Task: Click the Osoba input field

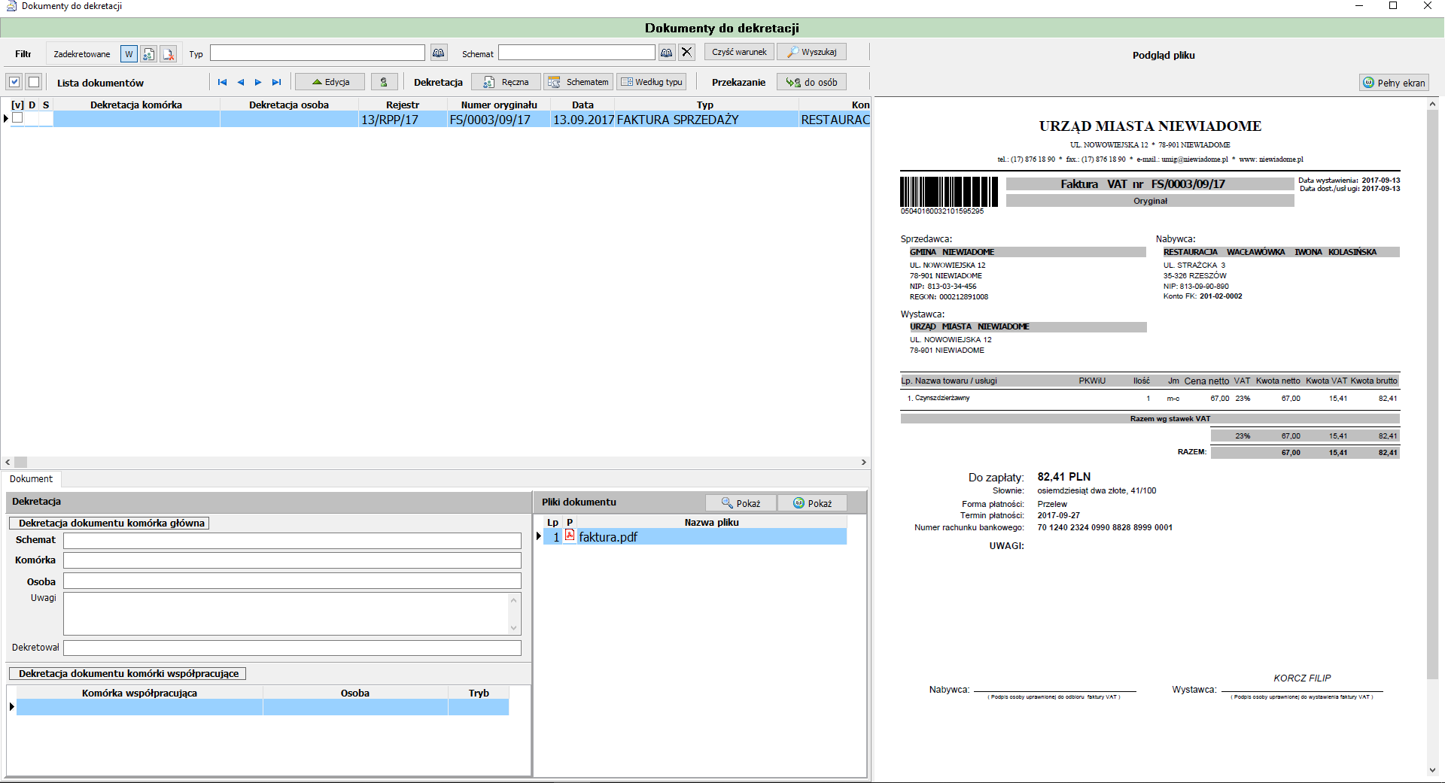Action: [292, 581]
